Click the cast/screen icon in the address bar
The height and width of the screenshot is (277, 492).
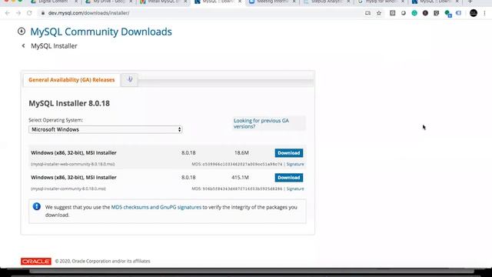(367, 13)
